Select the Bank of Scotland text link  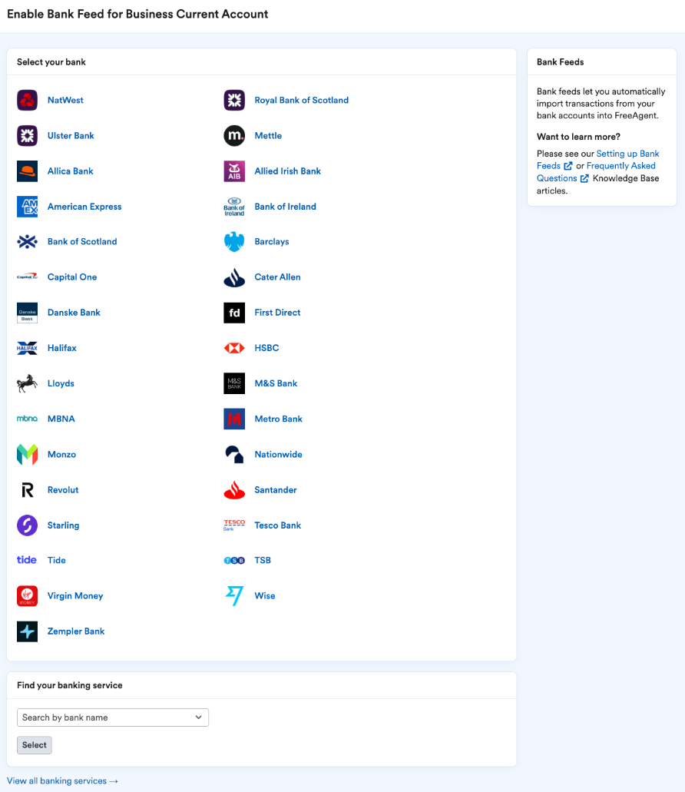point(82,241)
